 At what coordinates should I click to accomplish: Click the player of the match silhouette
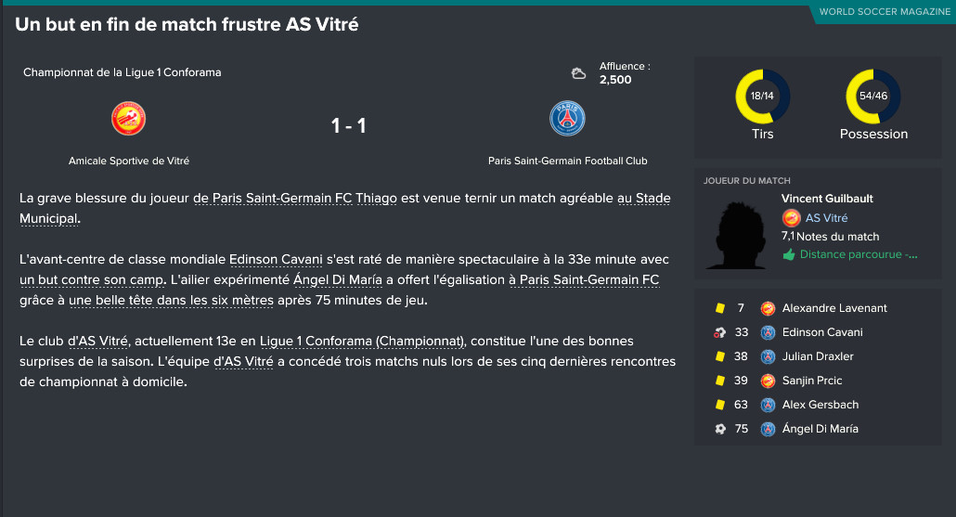(738, 236)
